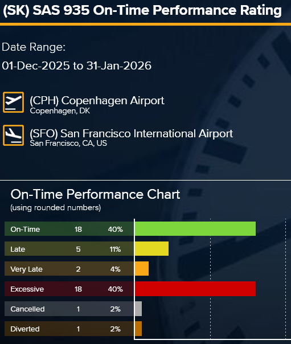Select the Very Late row label
The image size is (291, 344).
point(26,269)
